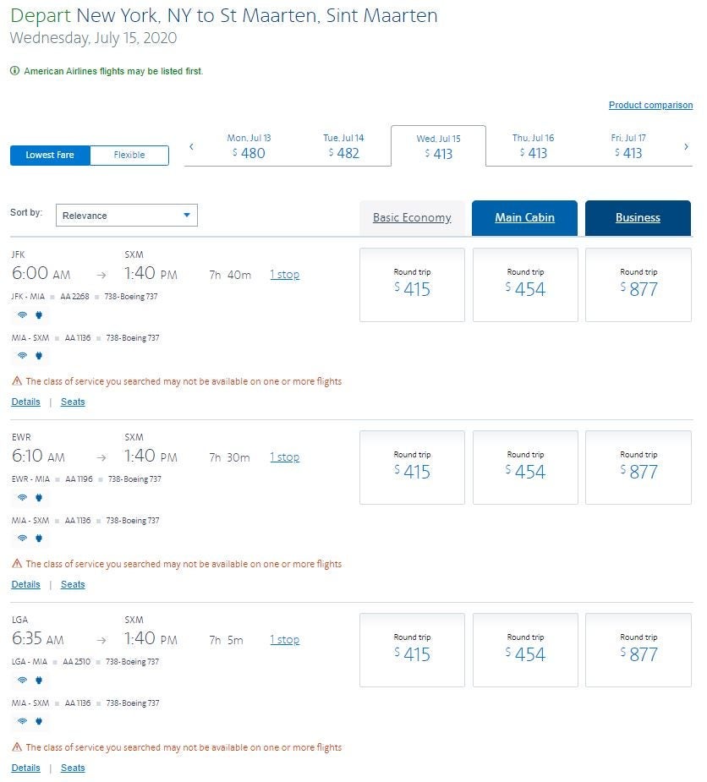Viewport: 707px width, 782px height.
Task: Open the Sort by Relevance dropdown
Action: 127,216
